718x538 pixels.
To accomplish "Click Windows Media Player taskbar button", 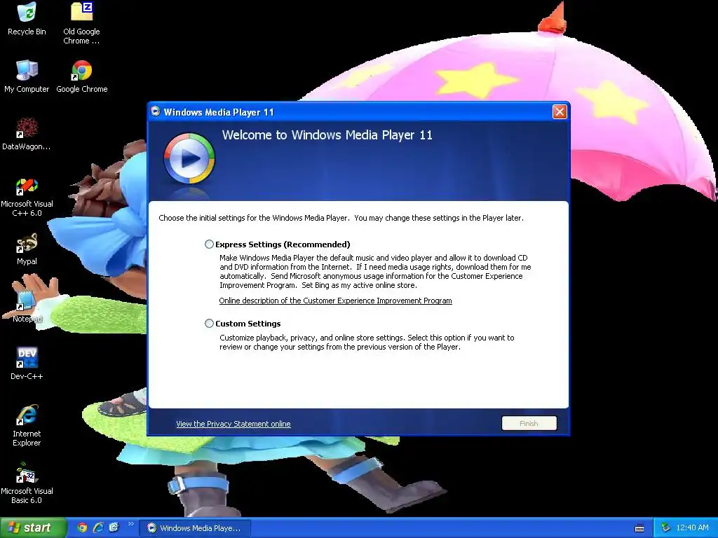I will coord(195,528).
